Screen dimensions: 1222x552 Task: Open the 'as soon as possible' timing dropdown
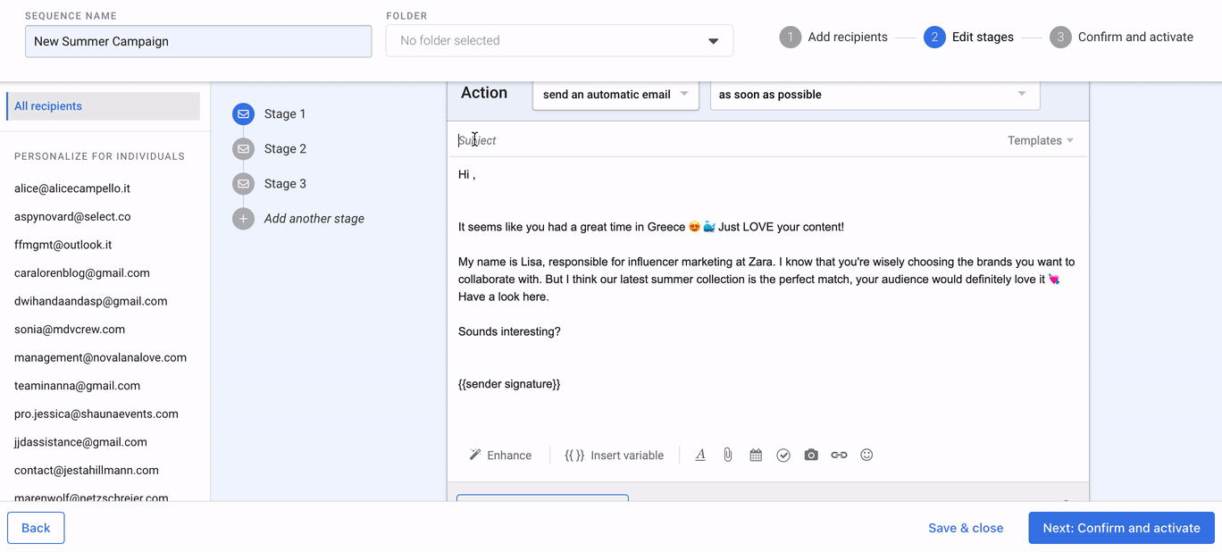coord(875,94)
